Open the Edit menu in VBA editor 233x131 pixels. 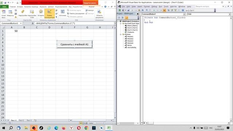point(128,7)
